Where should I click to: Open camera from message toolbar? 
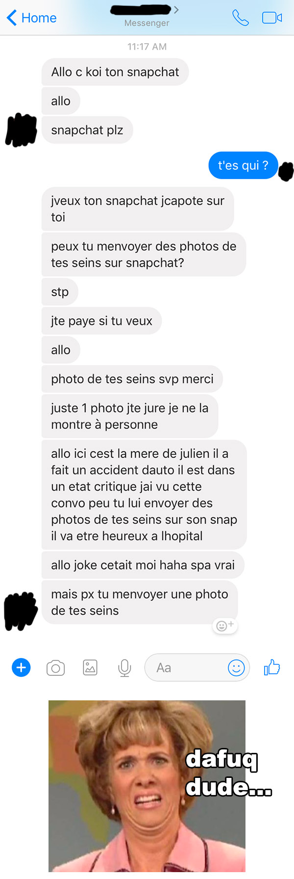[55, 668]
